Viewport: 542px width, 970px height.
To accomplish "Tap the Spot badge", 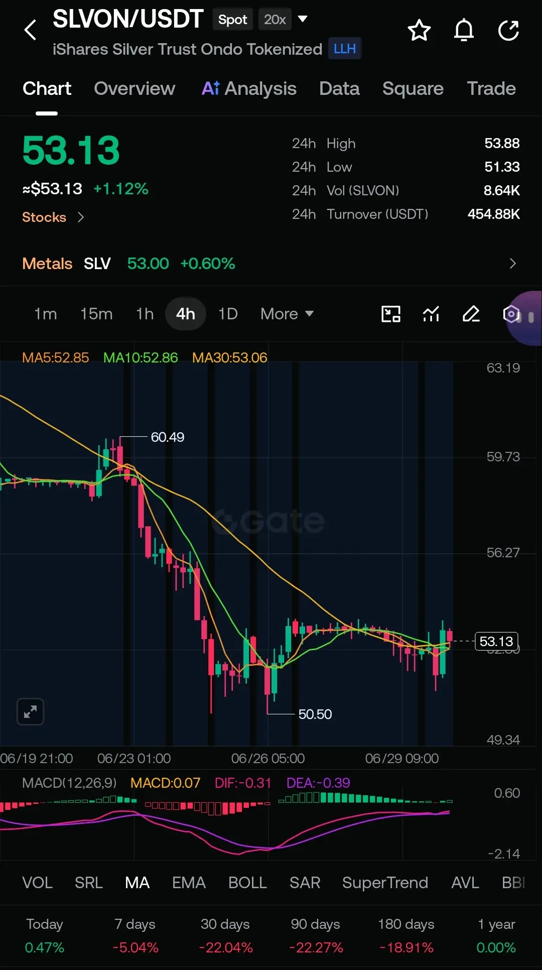I will pos(232,20).
